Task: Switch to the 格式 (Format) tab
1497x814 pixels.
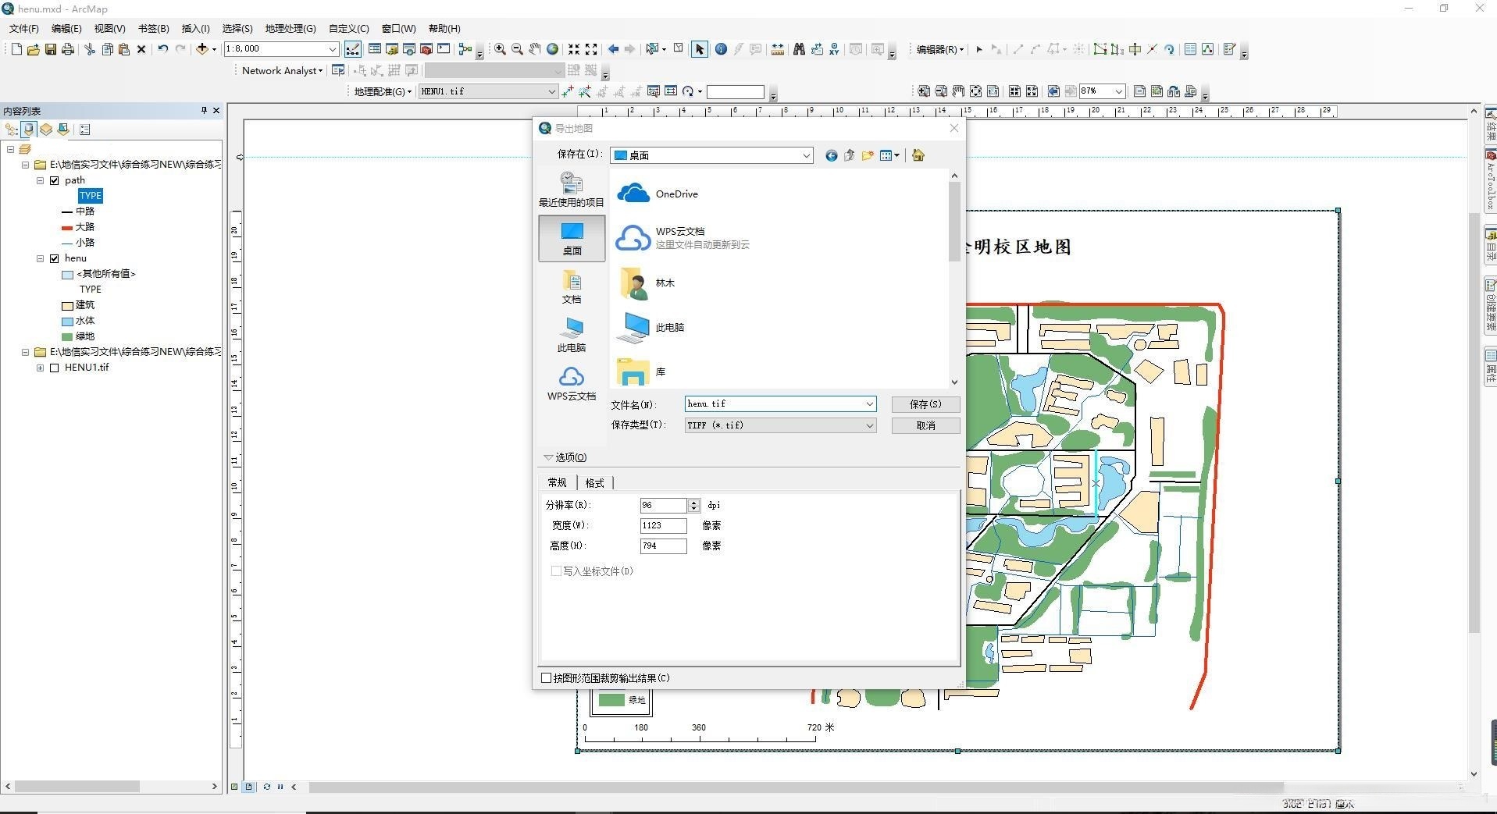Action: (x=594, y=483)
